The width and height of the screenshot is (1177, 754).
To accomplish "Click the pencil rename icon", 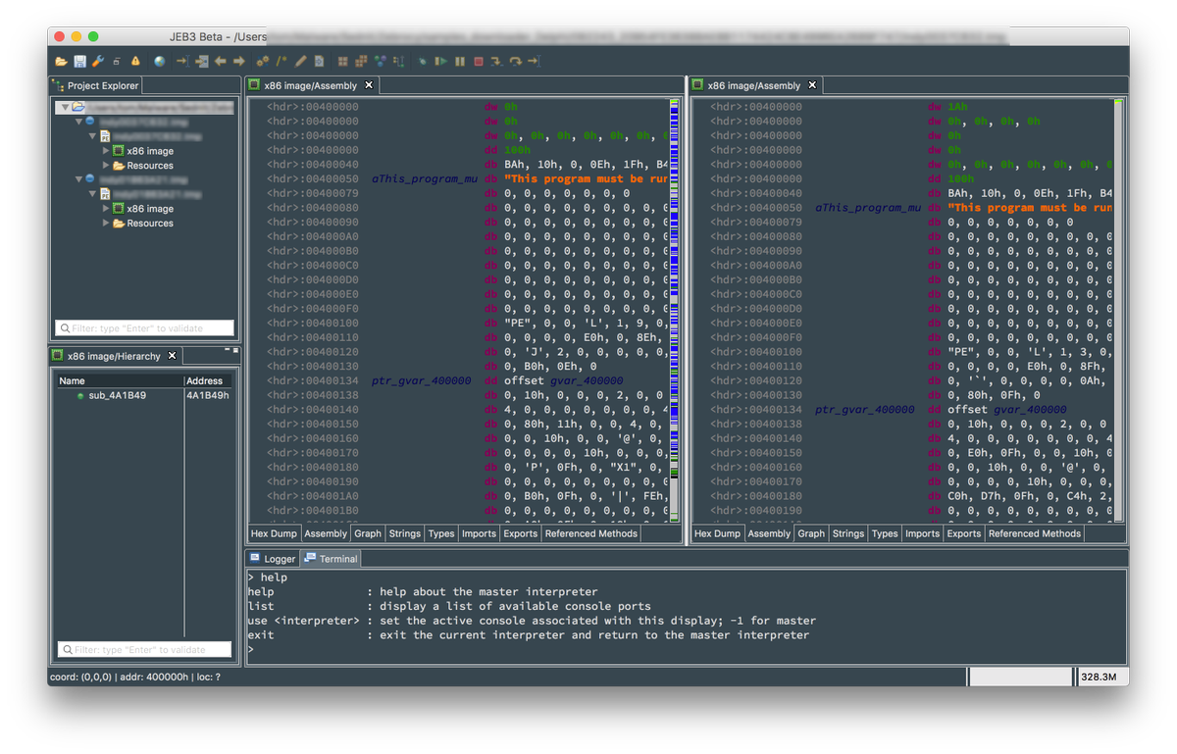I will coord(300,61).
